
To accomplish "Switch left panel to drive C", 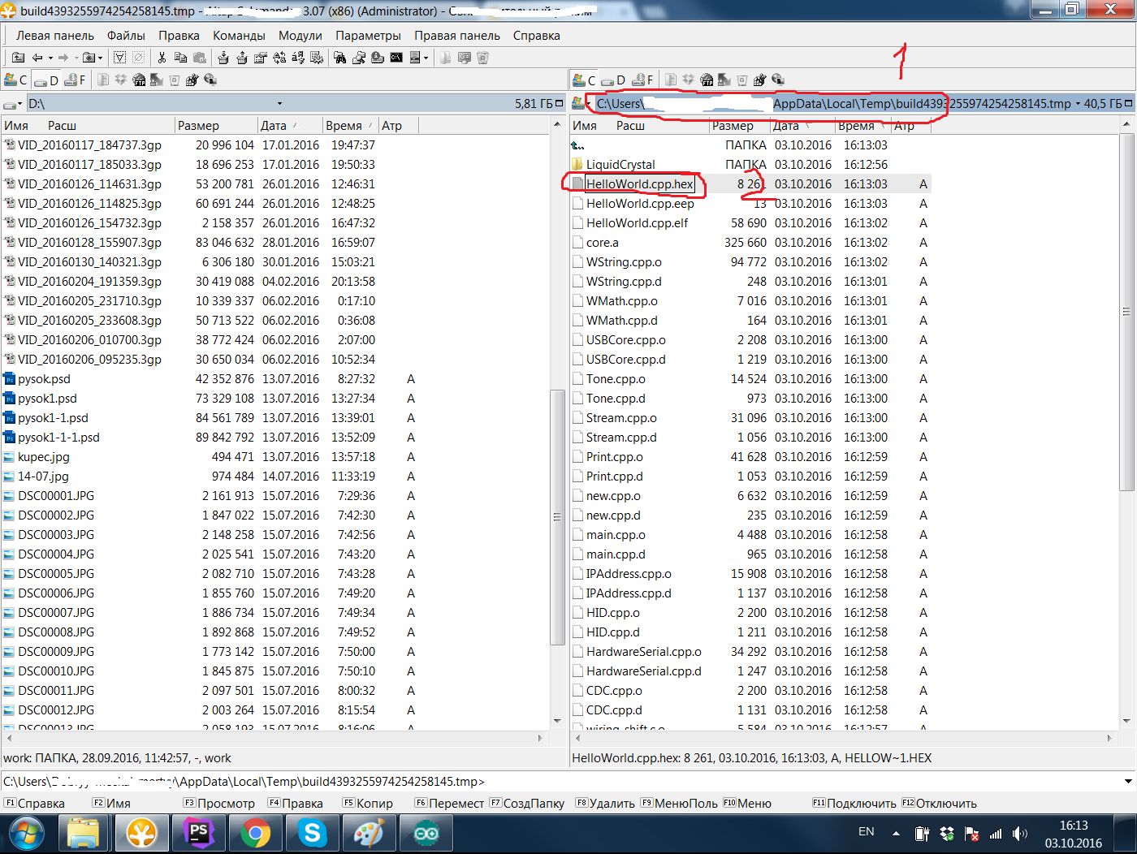I will point(15,80).
